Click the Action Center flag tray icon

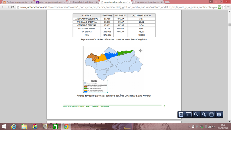point(197,126)
